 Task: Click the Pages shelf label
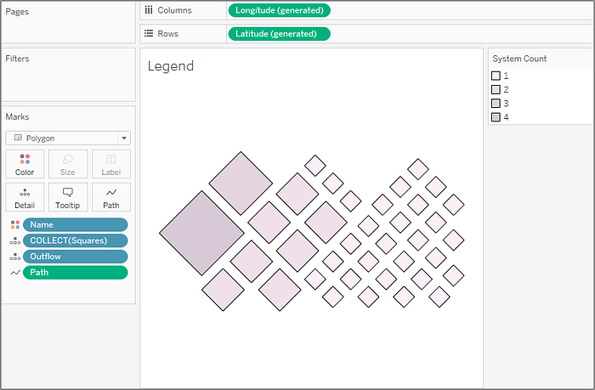(x=17, y=11)
